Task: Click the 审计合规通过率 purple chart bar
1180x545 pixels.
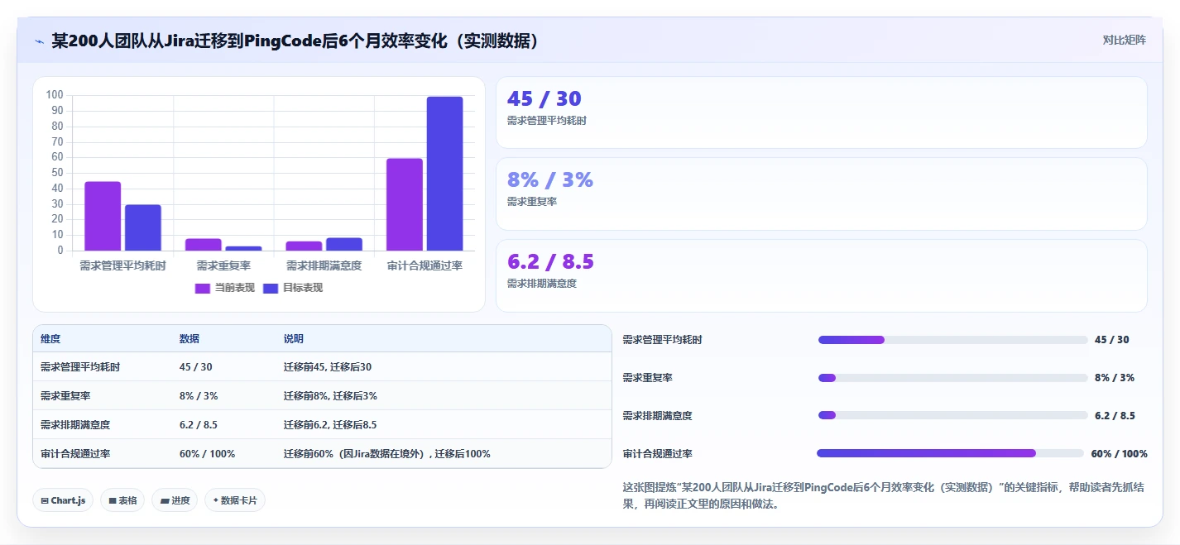Action: click(x=405, y=204)
